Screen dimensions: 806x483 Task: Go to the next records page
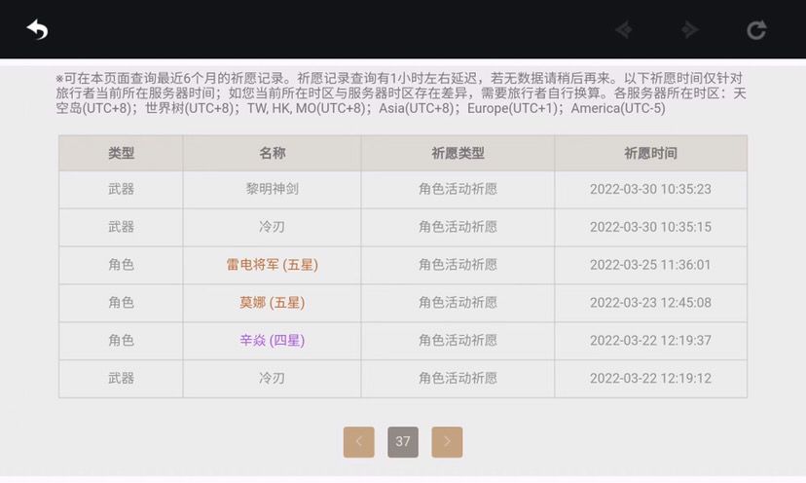coord(447,442)
